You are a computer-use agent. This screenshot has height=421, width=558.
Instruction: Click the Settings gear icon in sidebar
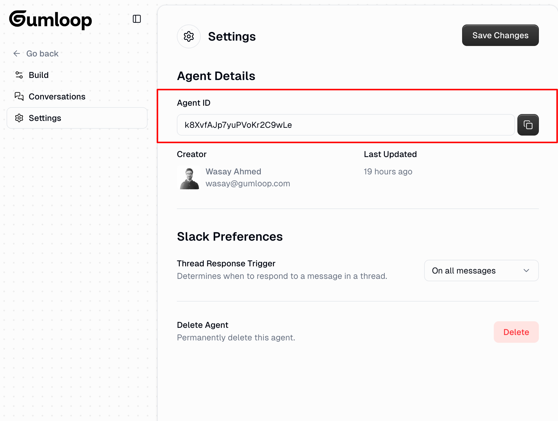(x=19, y=118)
